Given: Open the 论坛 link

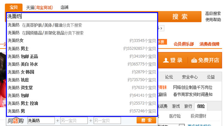Looking at the screenshot, I should (169, 77).
